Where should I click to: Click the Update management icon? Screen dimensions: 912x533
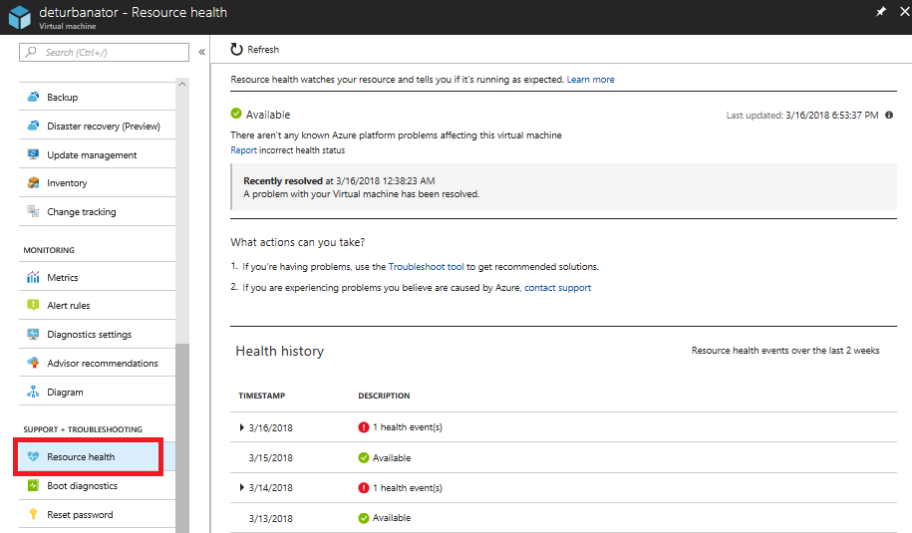coord(33,155)
